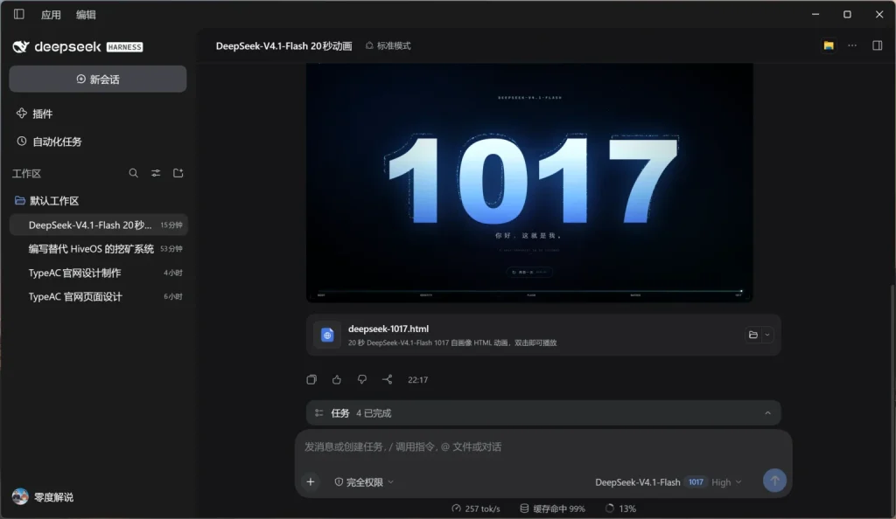Click the 工作区 section heading
Viewport: 896px width, 519px height.
(x=26, y=173)
